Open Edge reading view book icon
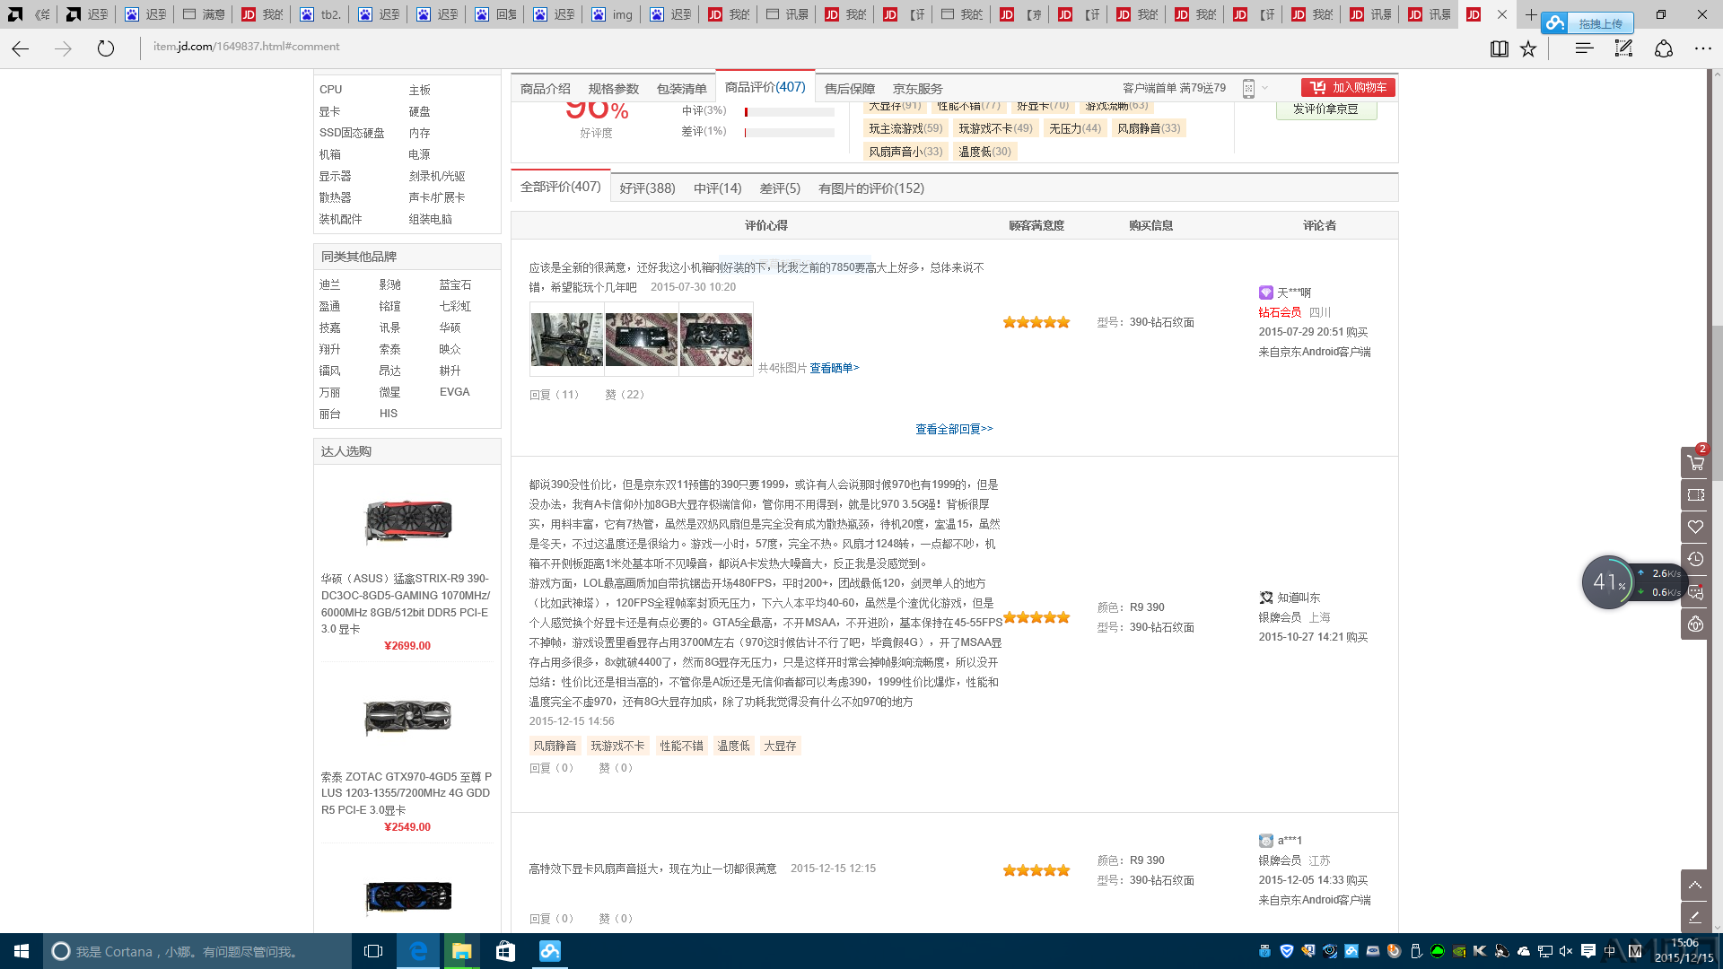This screenshot has width=1723, height=969. point(1500,48)
